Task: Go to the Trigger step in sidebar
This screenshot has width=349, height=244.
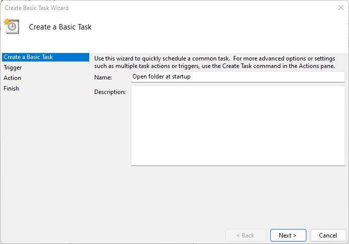Action: tap(13, 67)
